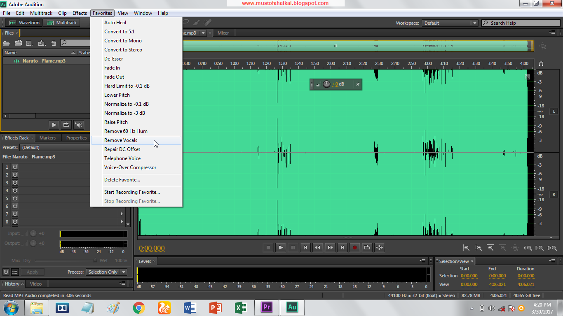Viewport: 563px width, 316px height.
Task: Expand effect slot 7 arrow menu
Action: click(x=122, y=214)
